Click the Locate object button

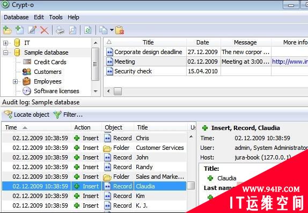26,115
